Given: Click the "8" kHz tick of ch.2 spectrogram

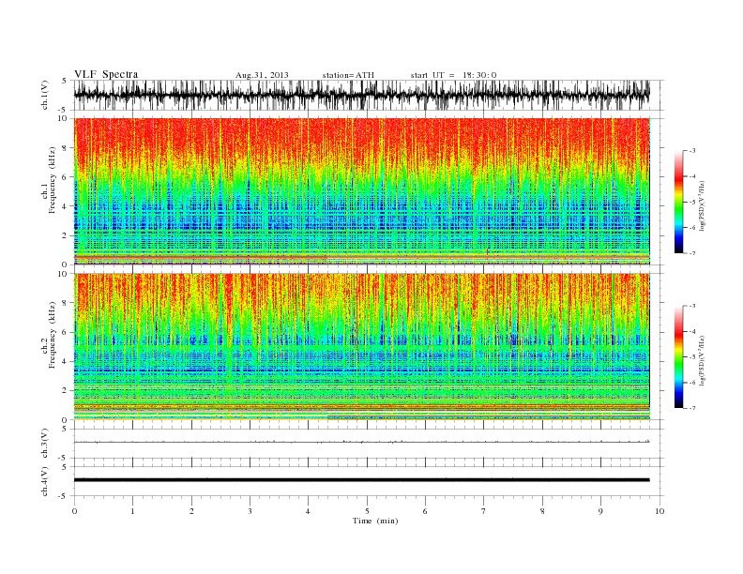Looking at the screenshot, I should 66,303.
